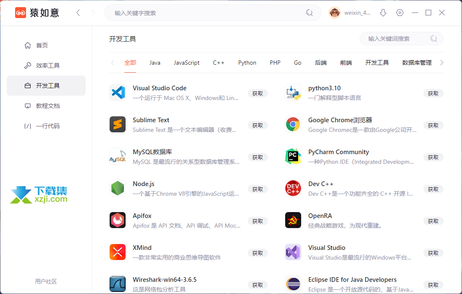
Task: Click 获取 for Node.js
Action: 257,189
